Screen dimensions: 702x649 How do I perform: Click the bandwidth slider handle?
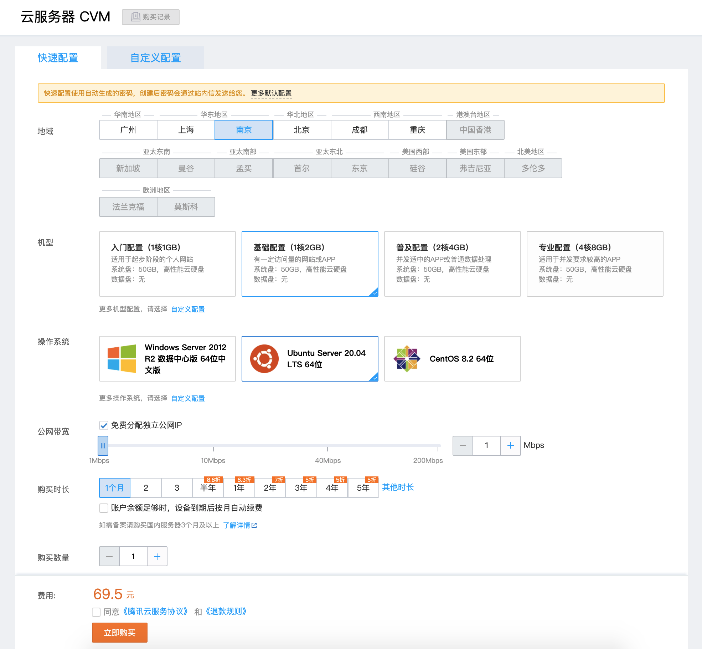pyautogui.click(x=103, y=445)
